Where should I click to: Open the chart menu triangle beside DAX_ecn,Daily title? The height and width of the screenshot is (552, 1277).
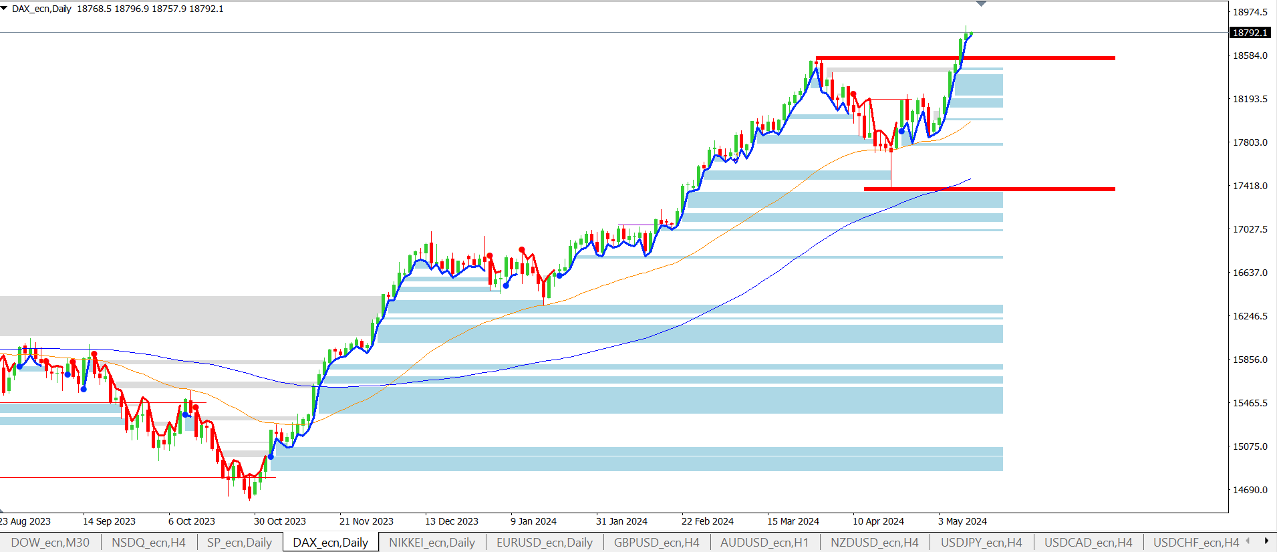tap(4, 9)
